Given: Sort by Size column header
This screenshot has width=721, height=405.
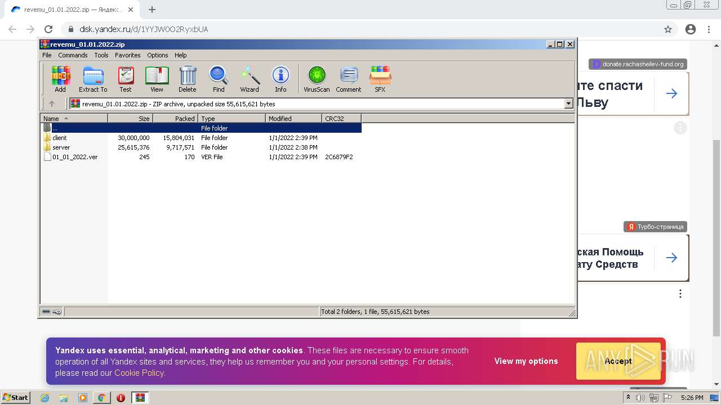Looking at the screenshot, I should pyautogui.click(x=130, y=118).
